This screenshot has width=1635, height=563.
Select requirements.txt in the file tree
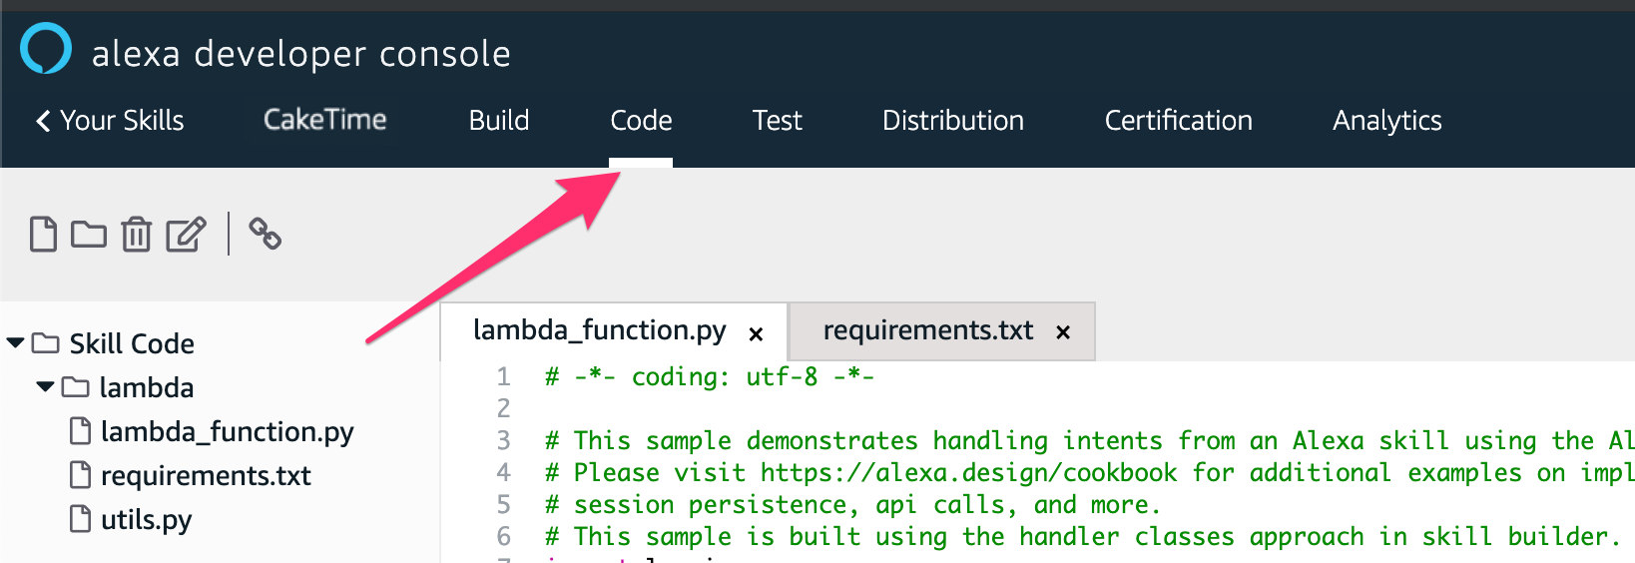[x=205, y=476]
